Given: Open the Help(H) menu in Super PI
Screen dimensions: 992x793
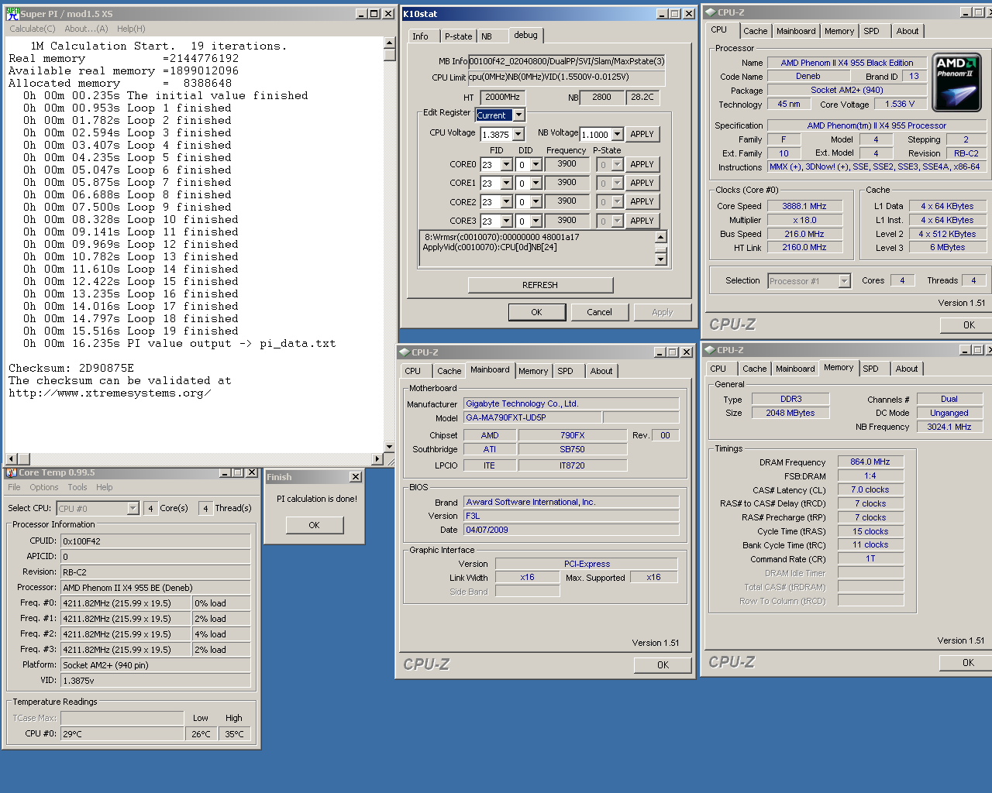Looking at the screenshot, I should coord(131,29).
